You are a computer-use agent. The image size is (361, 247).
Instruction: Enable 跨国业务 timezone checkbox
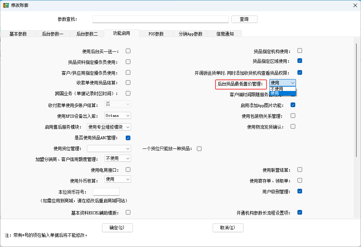click(x=128, y=93)
